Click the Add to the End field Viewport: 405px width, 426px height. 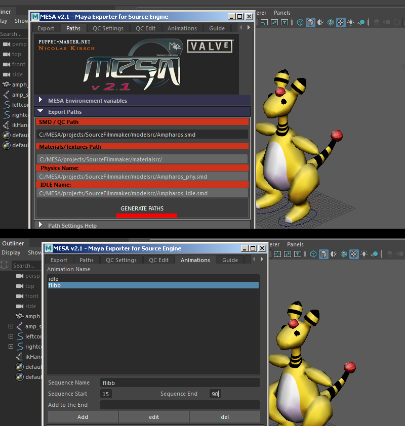click(180, 405)
